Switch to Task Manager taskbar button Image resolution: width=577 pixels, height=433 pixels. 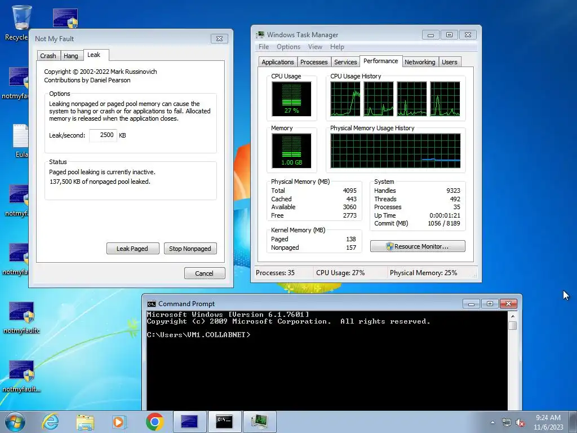pyautogui.click(x=259, y=422)
